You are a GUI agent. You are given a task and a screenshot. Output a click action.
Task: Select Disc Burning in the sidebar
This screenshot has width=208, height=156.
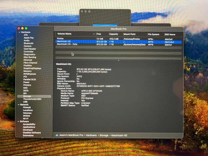[30, 57]
